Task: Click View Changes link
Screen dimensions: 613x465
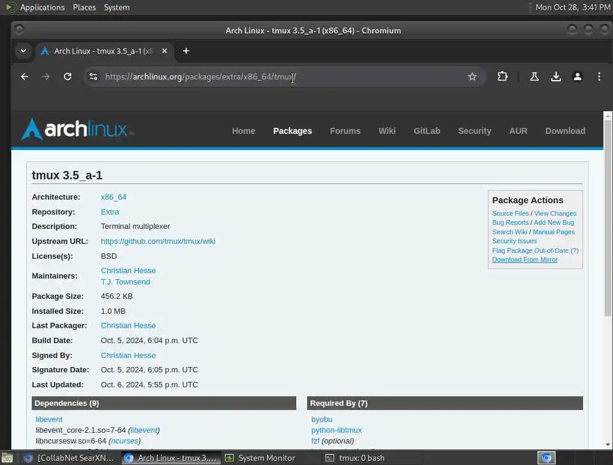Action: pos(555,213)
